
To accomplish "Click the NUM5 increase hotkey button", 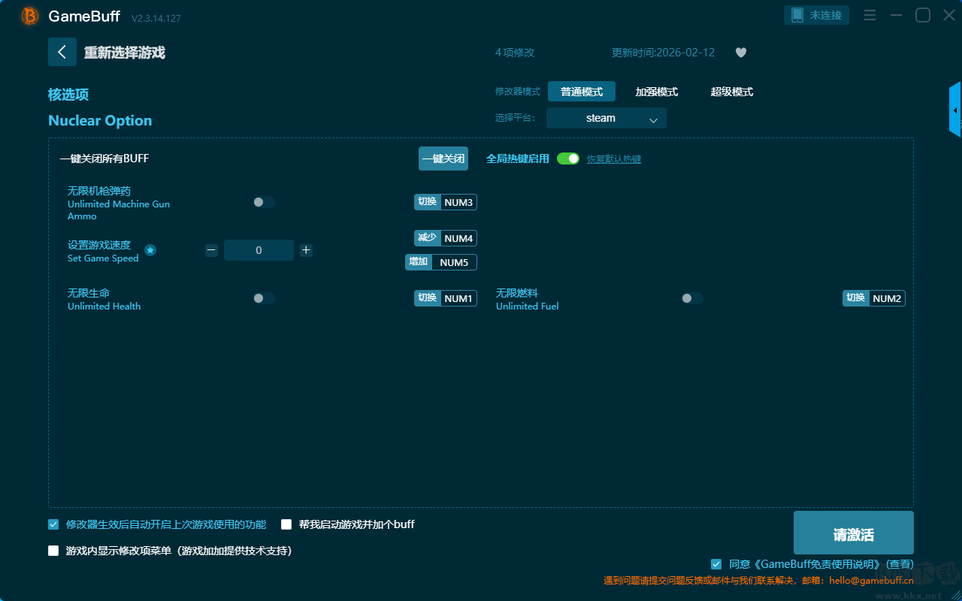I will (454, 262).
